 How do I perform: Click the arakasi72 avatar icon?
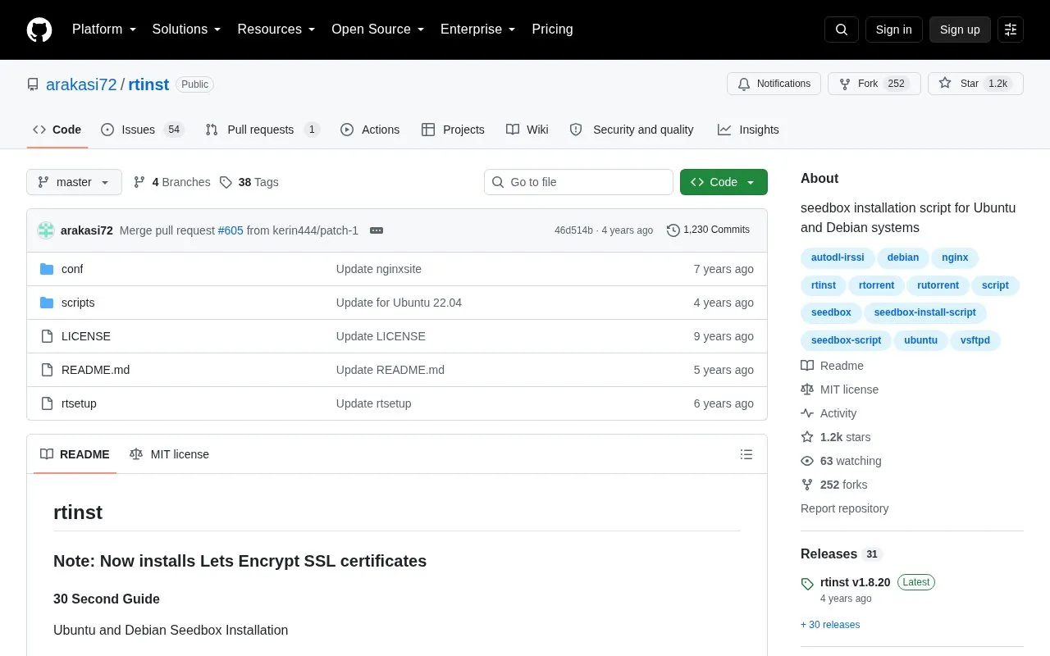46,230
